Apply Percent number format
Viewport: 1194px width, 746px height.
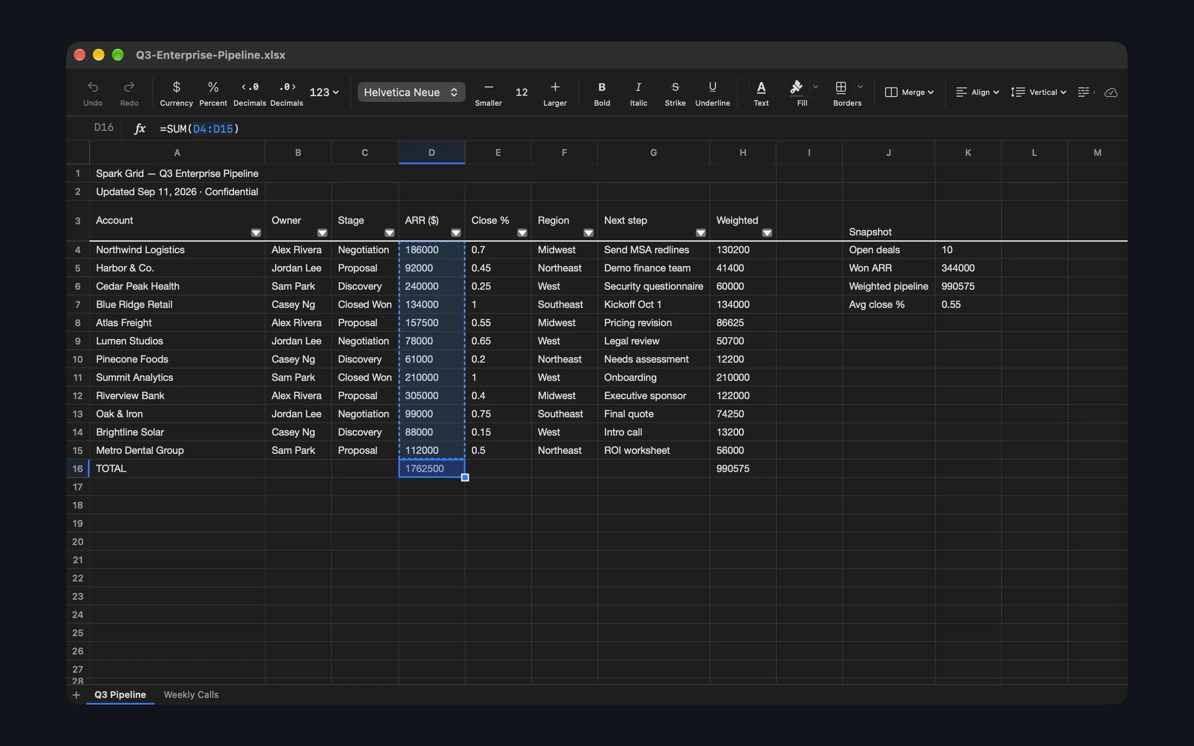pyautogui.click(x=213, y=93)
